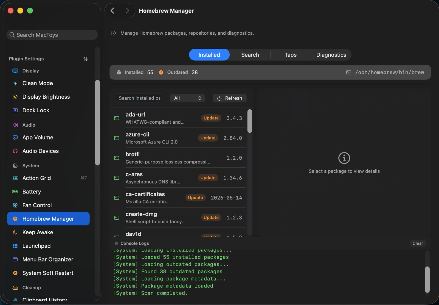Update the ca-certificates package

195,198
